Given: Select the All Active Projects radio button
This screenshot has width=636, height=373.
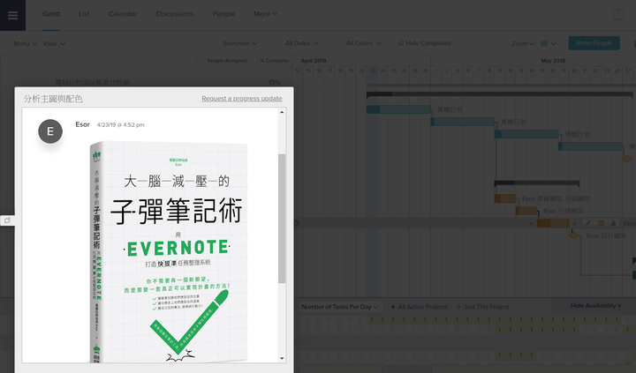Looking at the screenshot, I should [392, 307].
